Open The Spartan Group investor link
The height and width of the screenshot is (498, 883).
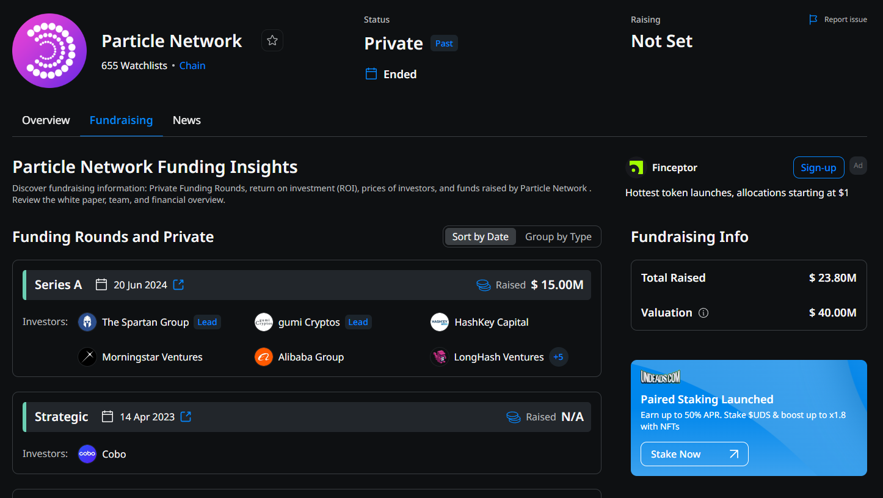[x=145, y=322]
